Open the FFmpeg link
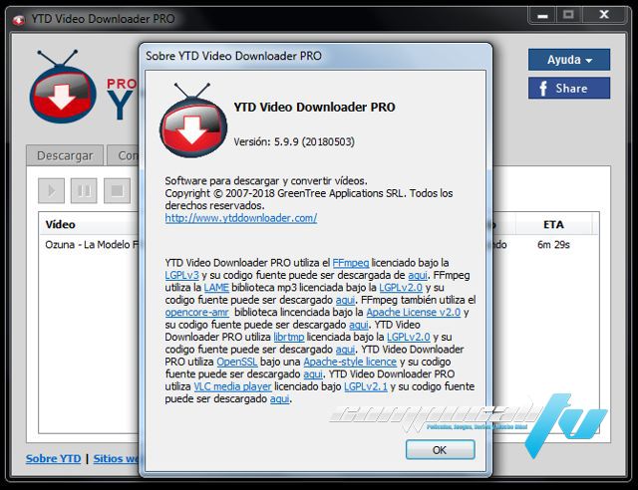Image resolution: width=638 pixels, height=490 pixels. [x=350, y=263]
